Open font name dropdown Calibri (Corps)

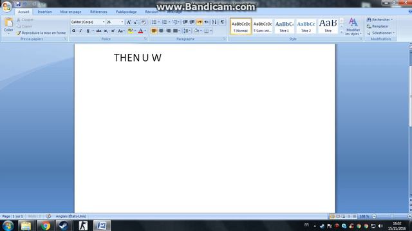click(104, 22)
